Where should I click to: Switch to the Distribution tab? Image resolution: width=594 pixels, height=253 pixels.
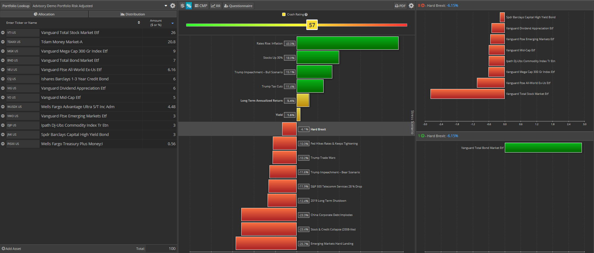(x=133, y=14)
